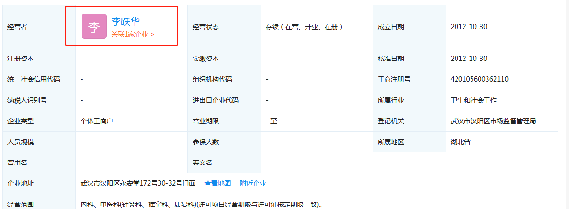Click the 企业类型 label
569x209 pixels.
21,121
